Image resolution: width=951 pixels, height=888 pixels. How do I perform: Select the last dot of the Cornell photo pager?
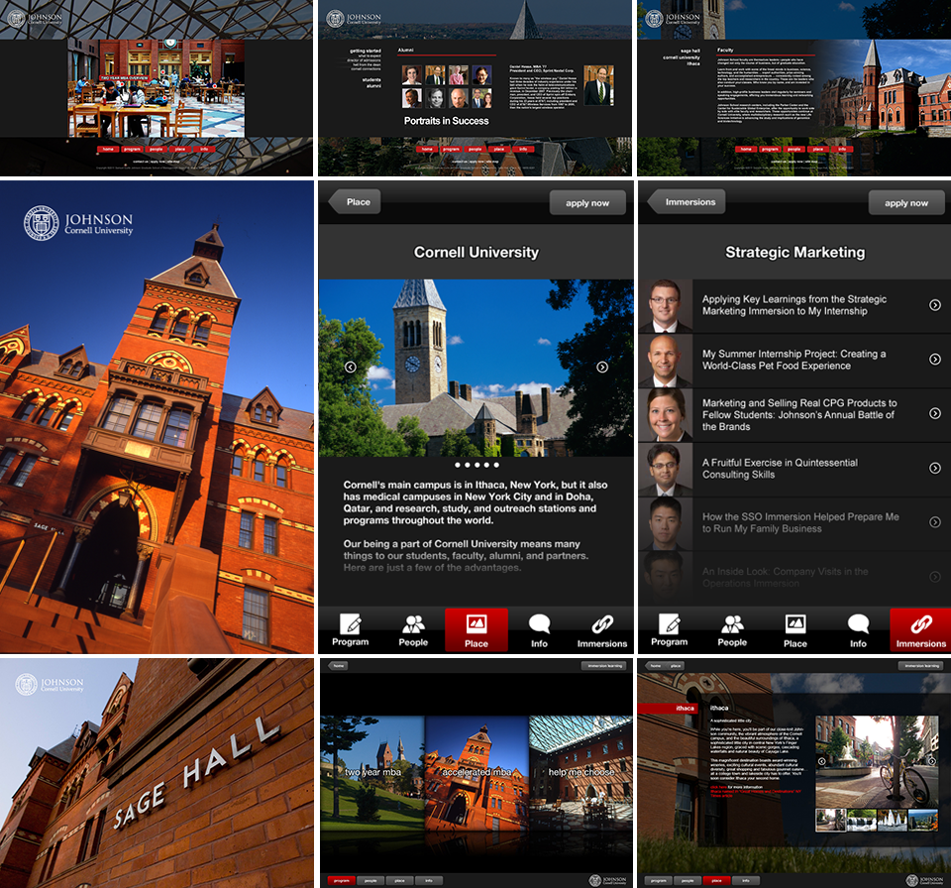tap(496, 465)
